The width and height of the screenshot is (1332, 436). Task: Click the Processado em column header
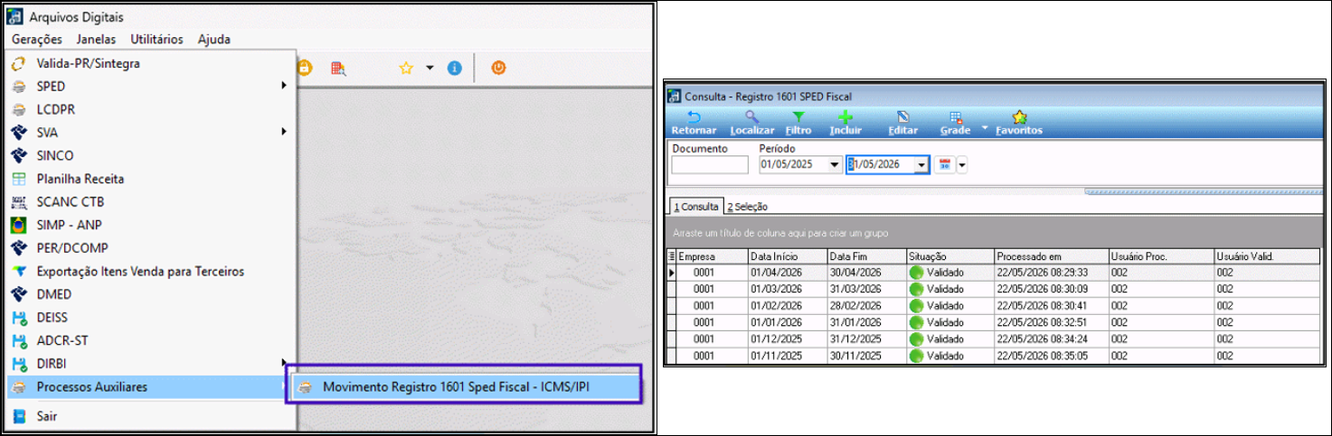coord(1051,257)
